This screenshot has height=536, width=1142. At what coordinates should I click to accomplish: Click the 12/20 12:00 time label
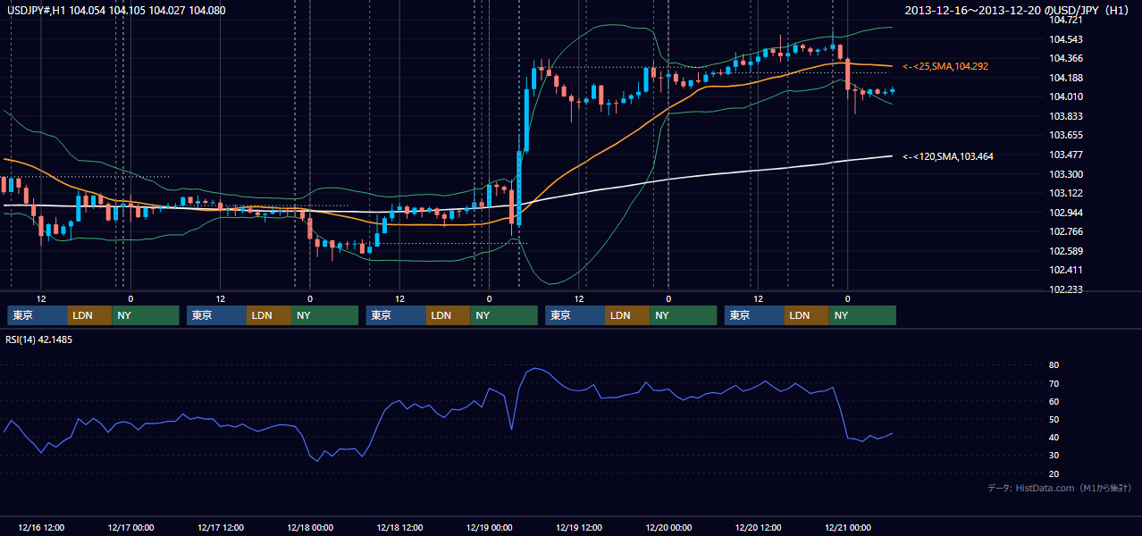click(x=758, y=528)
